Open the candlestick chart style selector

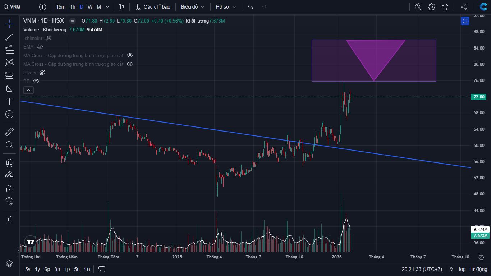(121, 7)
